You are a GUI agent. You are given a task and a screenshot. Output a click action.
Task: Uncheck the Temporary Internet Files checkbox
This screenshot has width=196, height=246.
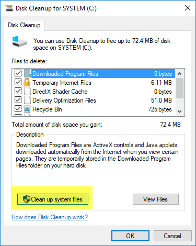pyautogui.click(x=18, y=82)
